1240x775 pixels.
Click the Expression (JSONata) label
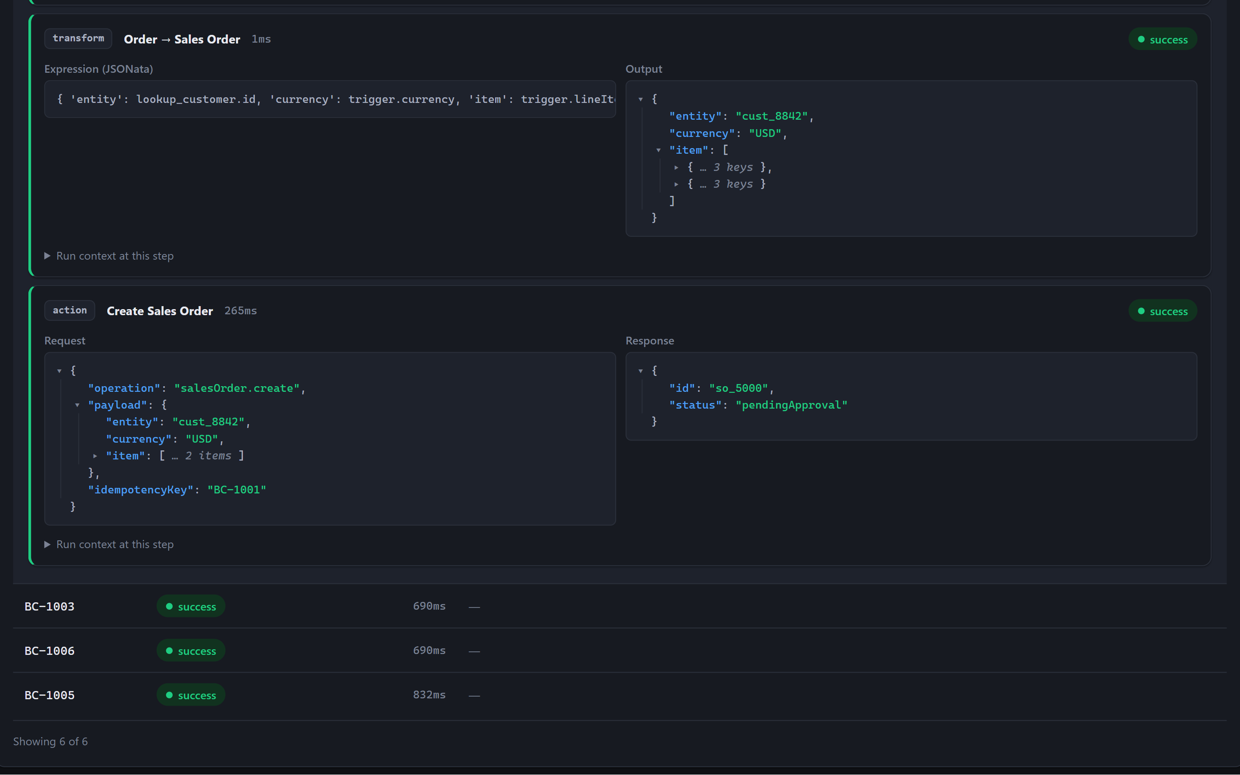[x=98, y=69]
